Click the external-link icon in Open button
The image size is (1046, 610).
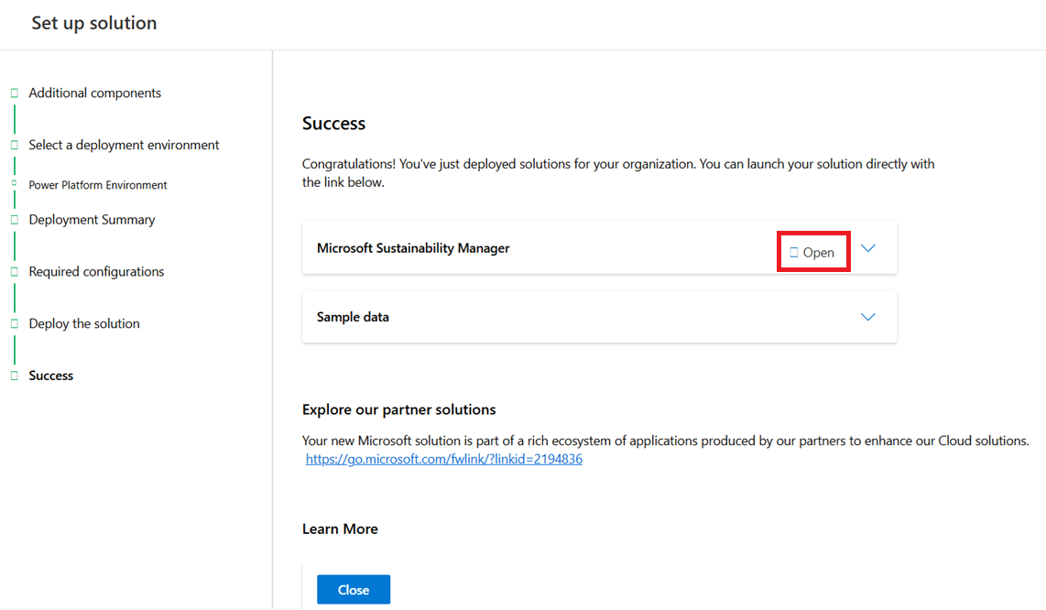794,252
